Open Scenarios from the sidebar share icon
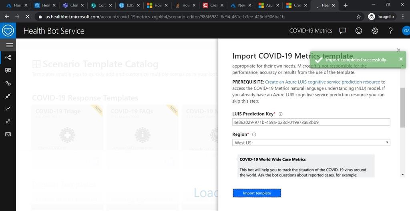This screenshot has width=410, height=211. [x=8, y=58]
